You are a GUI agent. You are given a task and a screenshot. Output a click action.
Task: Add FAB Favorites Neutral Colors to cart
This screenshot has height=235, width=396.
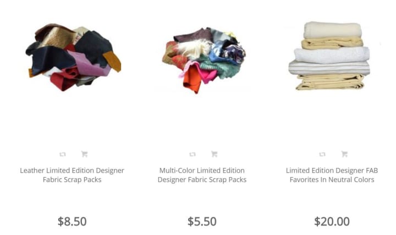(344, 154)
